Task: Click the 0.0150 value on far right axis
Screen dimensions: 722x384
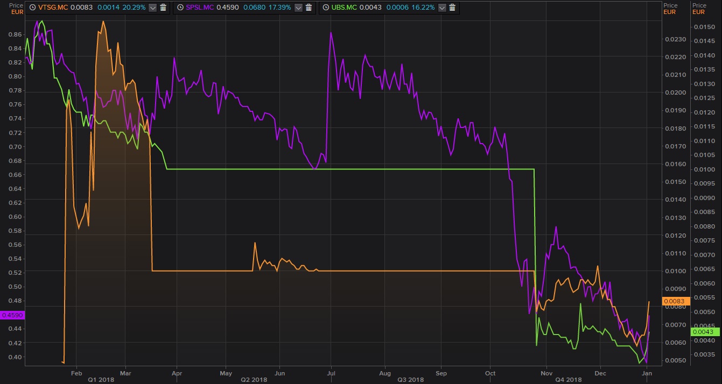Action: pyautogui.click(x=703, y=27)
